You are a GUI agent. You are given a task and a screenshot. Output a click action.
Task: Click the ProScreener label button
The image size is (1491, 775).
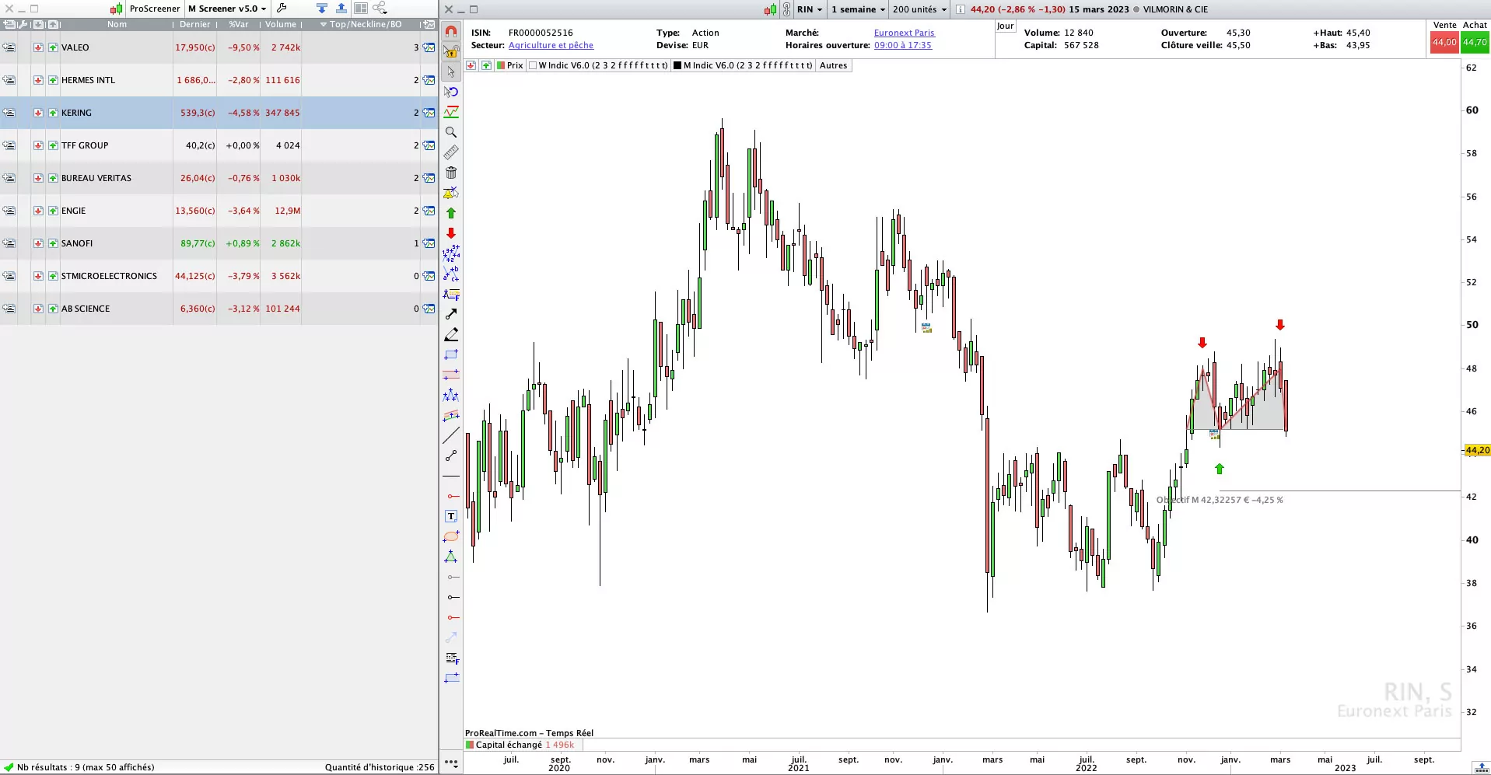click(155, 9)
